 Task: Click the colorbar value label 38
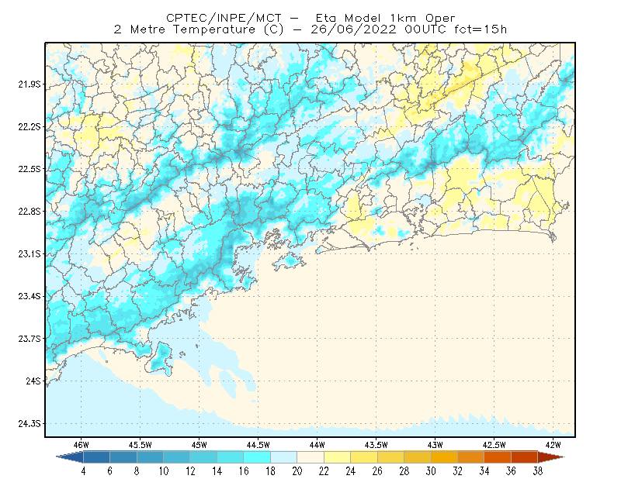click(538, 471)
